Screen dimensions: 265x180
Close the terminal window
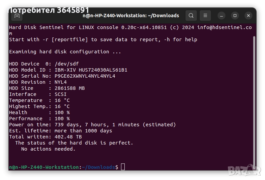point(248,16)
